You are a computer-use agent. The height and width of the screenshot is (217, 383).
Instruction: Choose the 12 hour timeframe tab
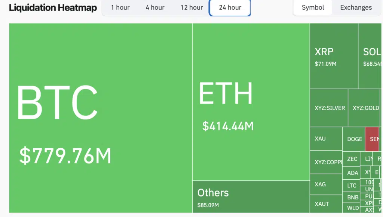coord(191,7)
